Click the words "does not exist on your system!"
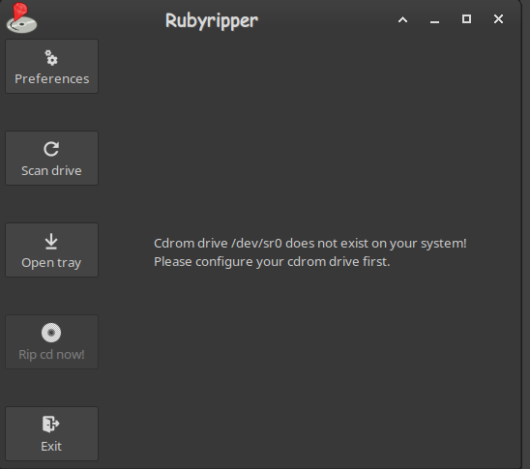Viewport: 530px width, 469px height. (x=376, y=244)
